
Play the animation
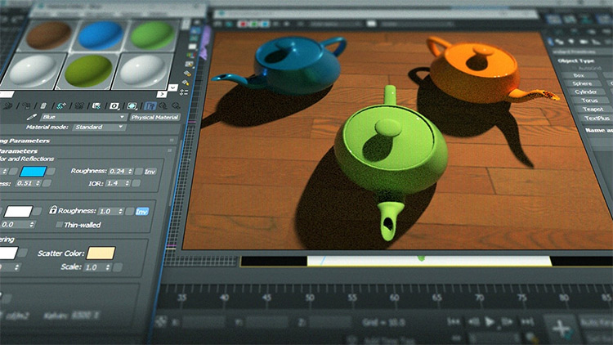tap(490, 321)
